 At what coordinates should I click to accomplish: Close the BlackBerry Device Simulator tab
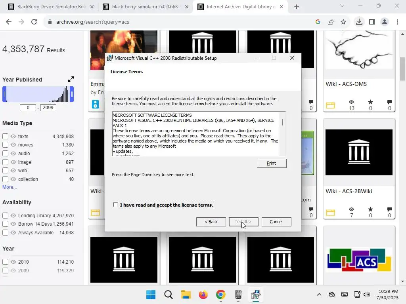[92, 7]
